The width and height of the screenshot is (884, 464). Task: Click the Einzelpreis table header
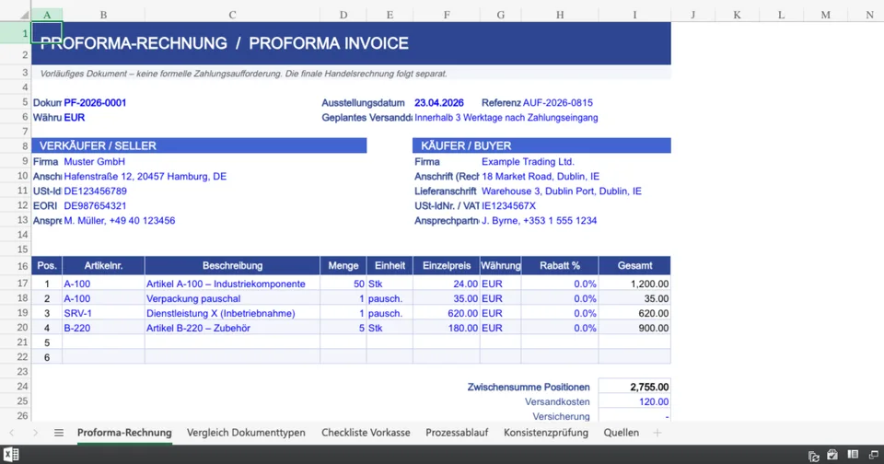pyautogui.click(x=447, y=265)
